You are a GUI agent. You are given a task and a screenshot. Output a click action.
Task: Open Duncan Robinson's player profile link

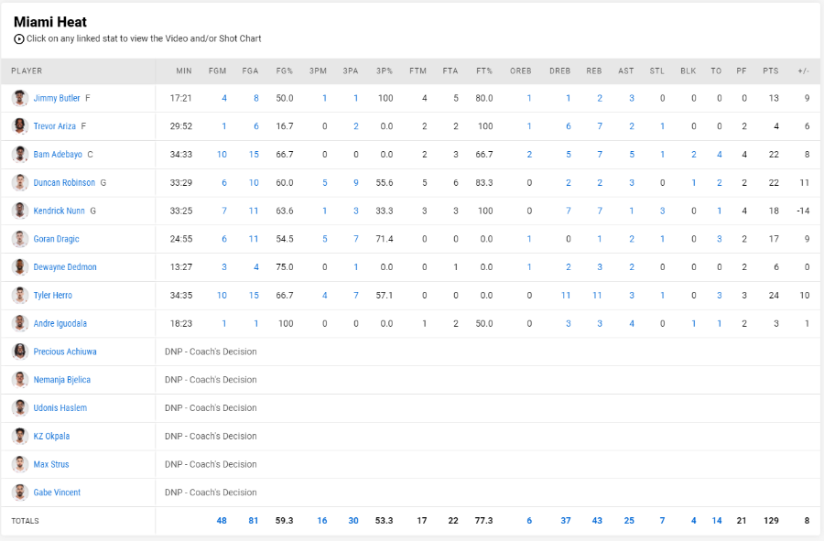(x=64, y=183)
